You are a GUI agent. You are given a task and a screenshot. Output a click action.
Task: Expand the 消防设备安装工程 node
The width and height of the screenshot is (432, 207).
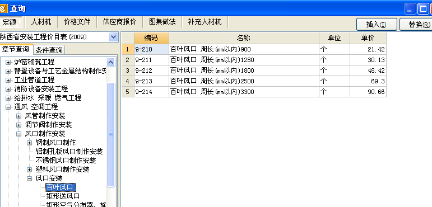point(8,89)
